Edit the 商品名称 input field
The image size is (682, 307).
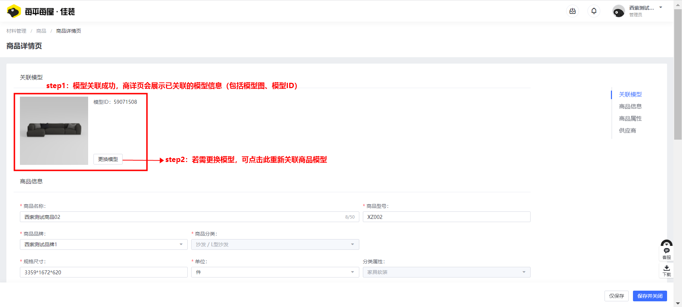(189, 217)
